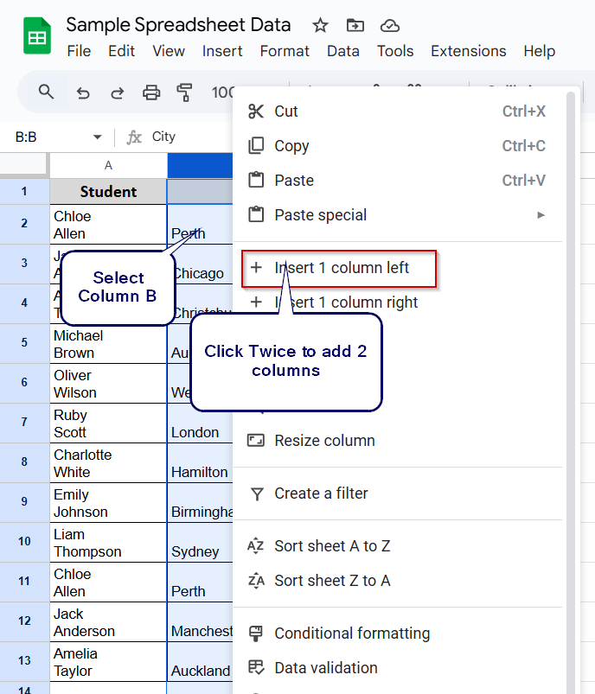The width and height of the screenshot is (595, 694).
Task: Expand the Paste special submenu arrow
Action: click(x=541, y=215)
